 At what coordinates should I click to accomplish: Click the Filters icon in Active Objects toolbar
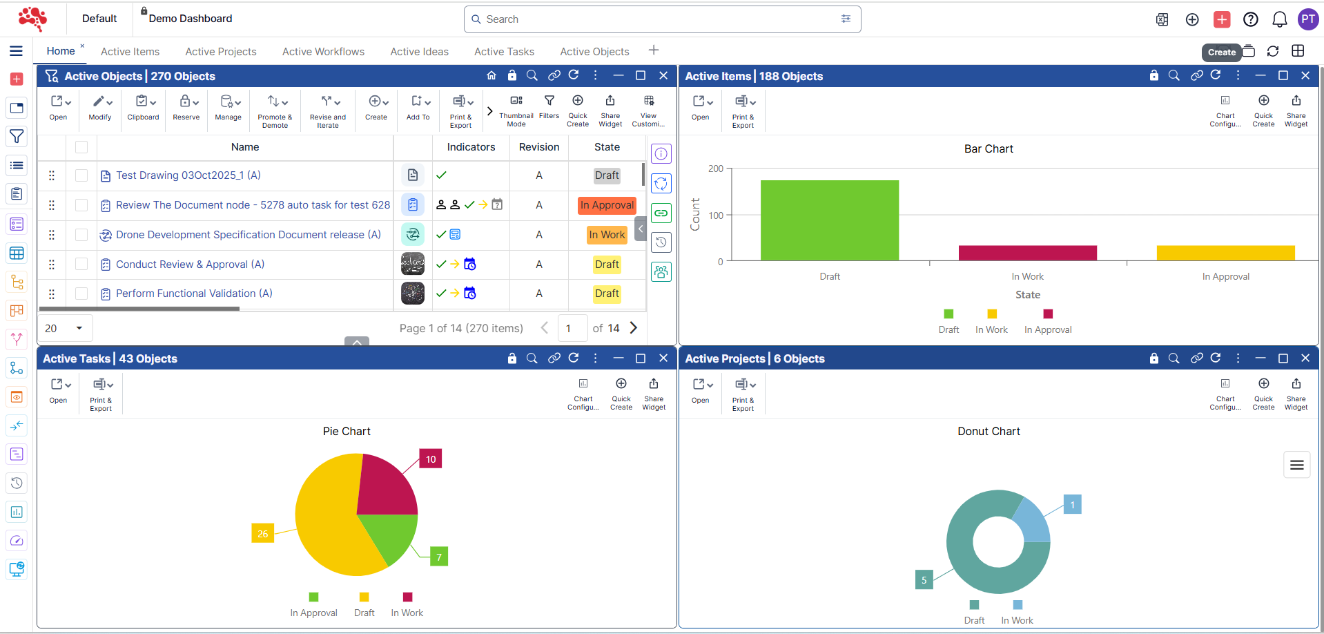point(549,106)
